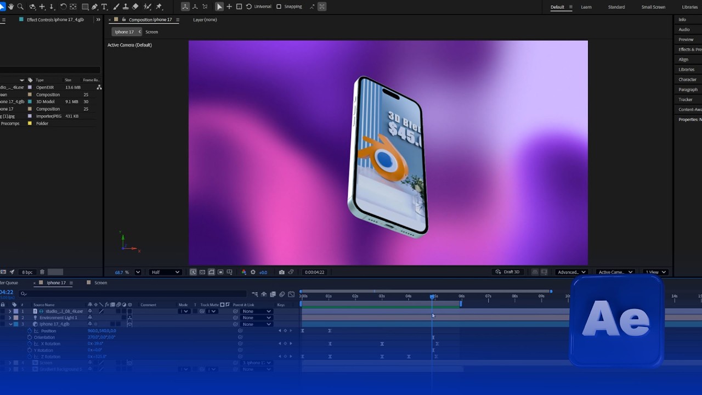Select the Hand tool
This screenshot has width=702, height=395.
point(12,7)
